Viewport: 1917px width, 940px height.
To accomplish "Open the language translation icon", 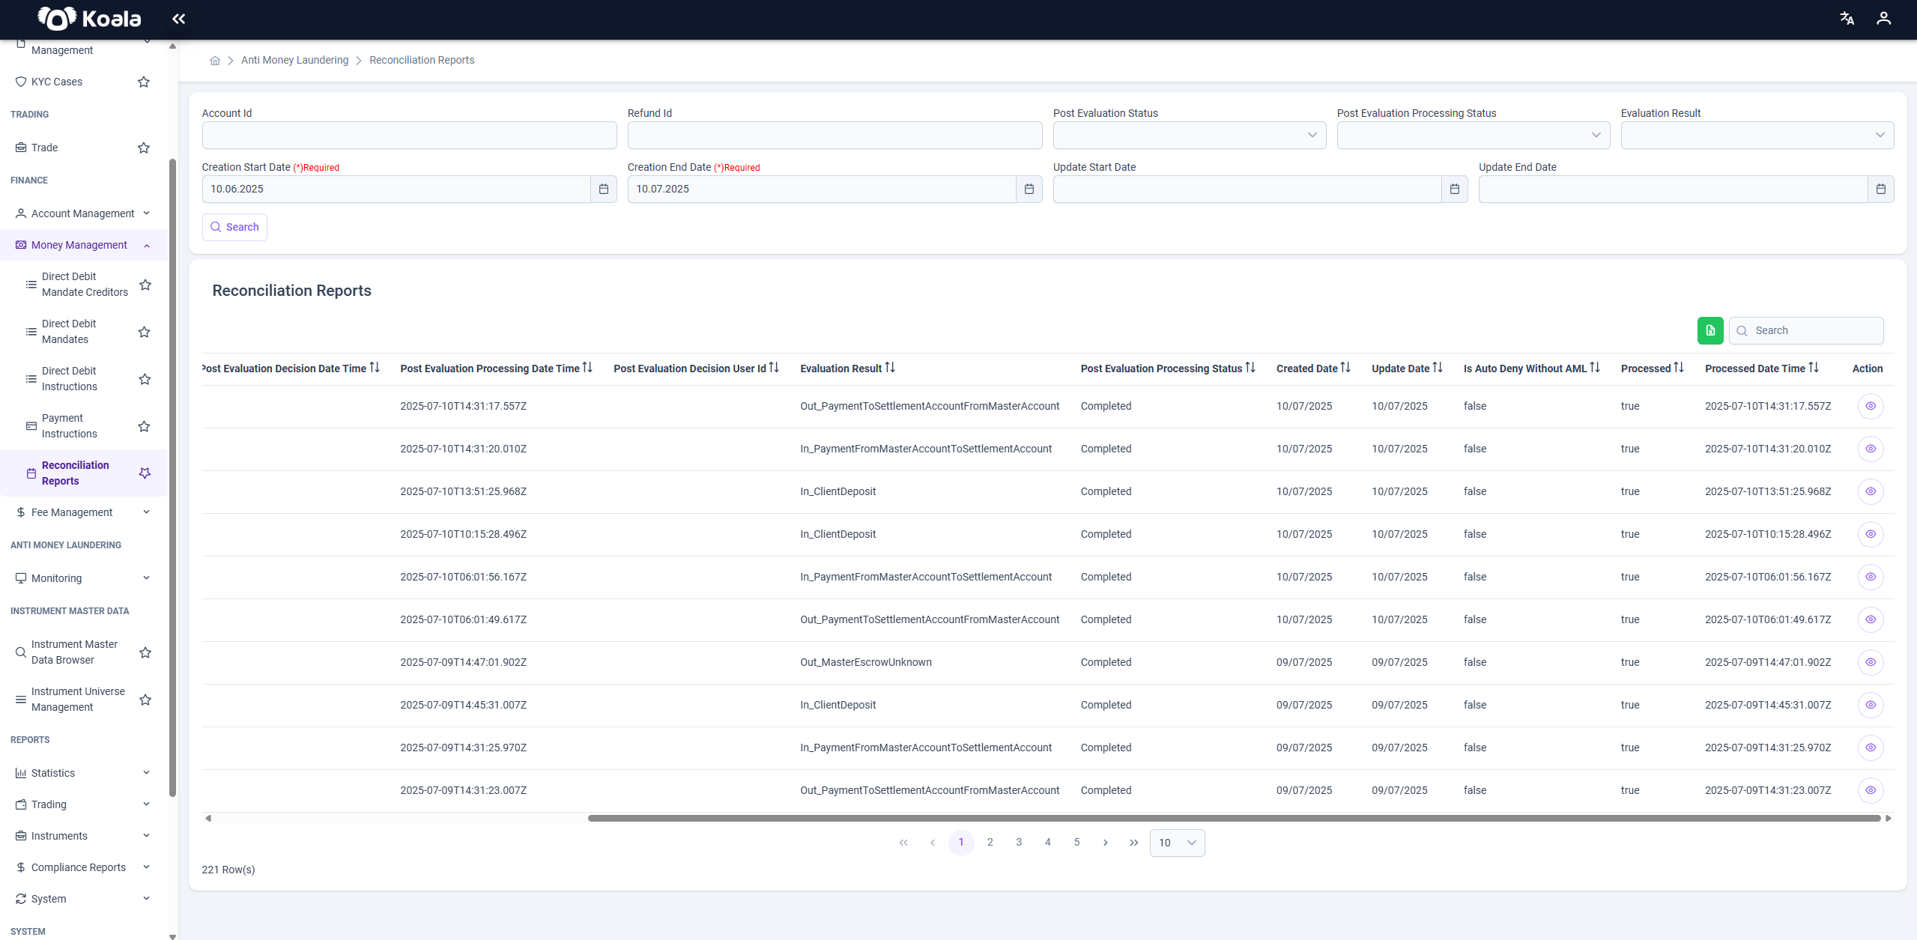I will pos(1847,19).
